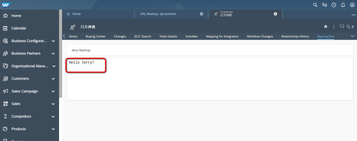Image resolution: width=357 pixels, height=141 pixels.
Task: Expand the Business Configuration menu
Action: (53, 41)
